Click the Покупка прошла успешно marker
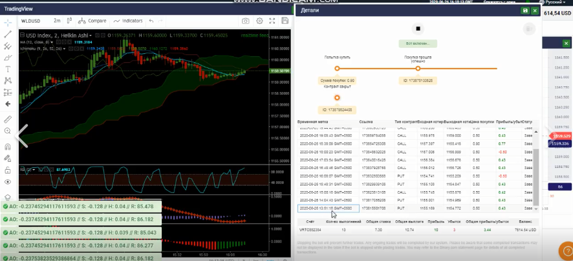Screen dimensions: 573x261 pyautogui.click(x=418, y=69)
